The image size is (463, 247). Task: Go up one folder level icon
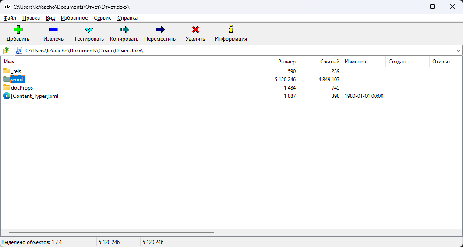coord(6,50)
